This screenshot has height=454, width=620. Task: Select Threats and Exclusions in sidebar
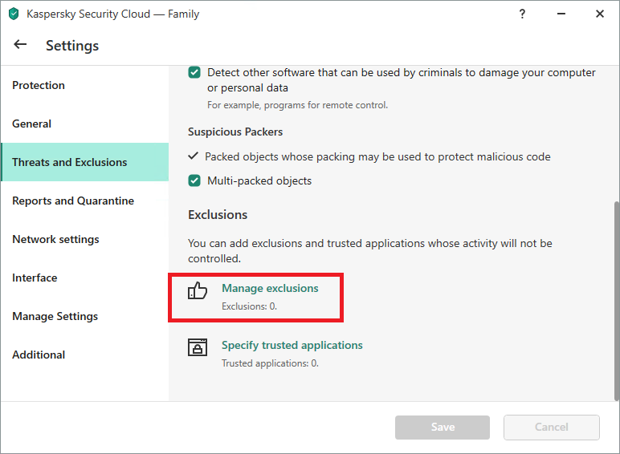pyautogui.click(x=70, y=162)
